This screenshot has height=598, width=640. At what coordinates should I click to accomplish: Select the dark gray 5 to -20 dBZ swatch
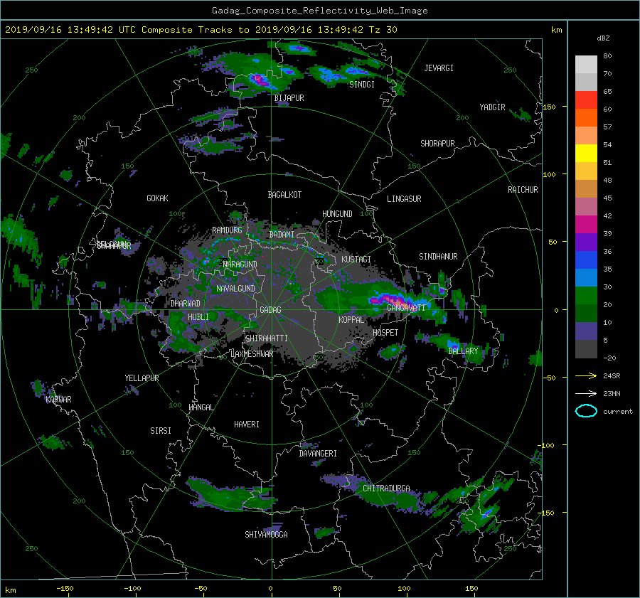click(586, 349)
